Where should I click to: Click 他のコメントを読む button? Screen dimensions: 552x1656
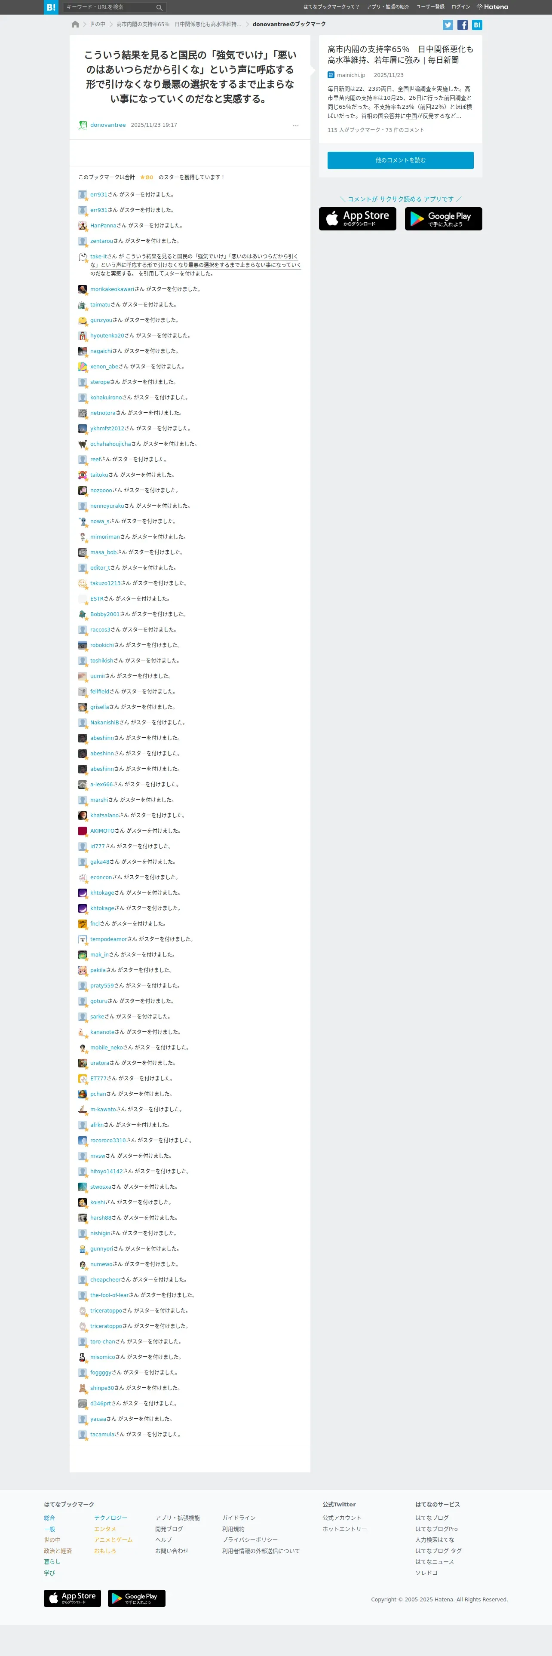[x=400, y=160]
